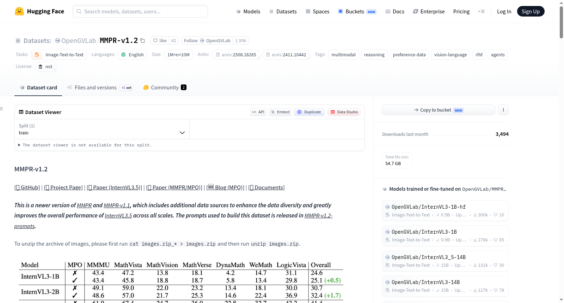This screenshot has height=303, width=564.
Task: Copy the dataset name with the copy icon
Action: 142,40
